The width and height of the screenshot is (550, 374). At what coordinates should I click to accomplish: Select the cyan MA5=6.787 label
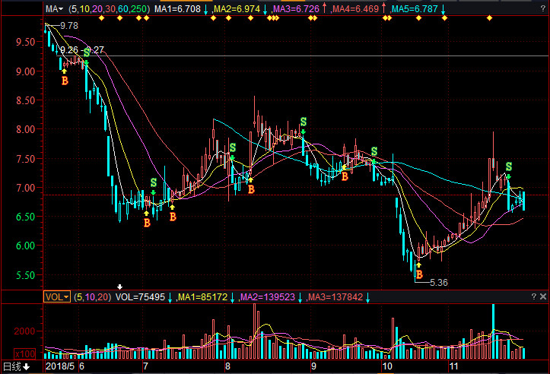click(415, 8)
